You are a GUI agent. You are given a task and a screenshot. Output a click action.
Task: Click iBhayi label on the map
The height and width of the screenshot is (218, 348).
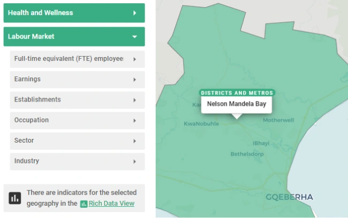point(261,143)
